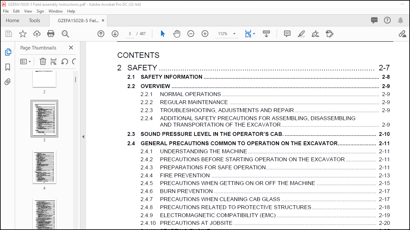Expand the fit page options dropdown arrow
The width and height of the screenshot is (410, 230).
click(x=254, y=34)
